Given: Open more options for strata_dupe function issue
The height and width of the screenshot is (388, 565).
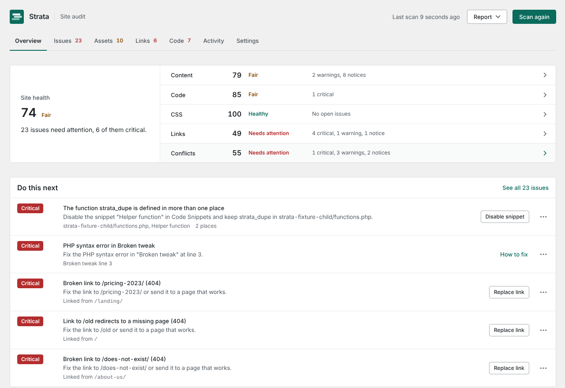Looking at the screenshot, I should click(543, 217).
